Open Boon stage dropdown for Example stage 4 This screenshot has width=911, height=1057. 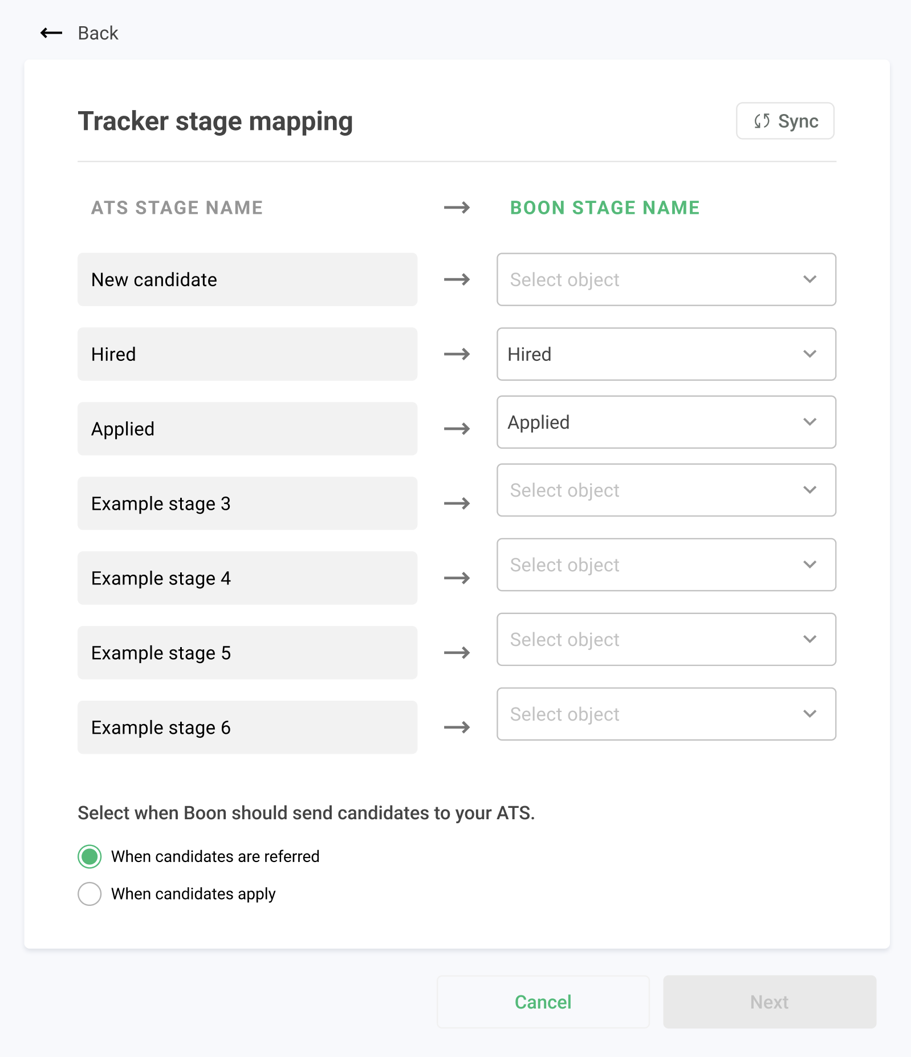pyautogui.click(x=666, y=565)
